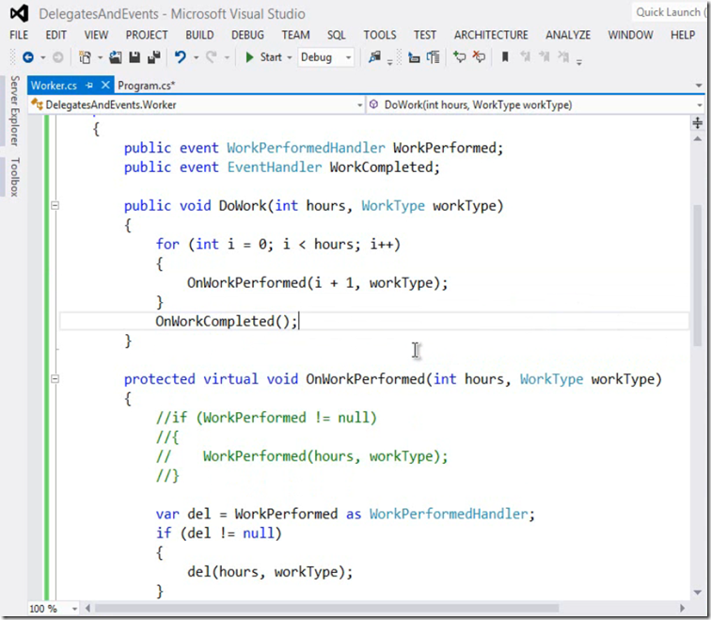Screen dimensions: 711x620
Task: Open the Redo history dropdown arrow
Action: point(227,57)
